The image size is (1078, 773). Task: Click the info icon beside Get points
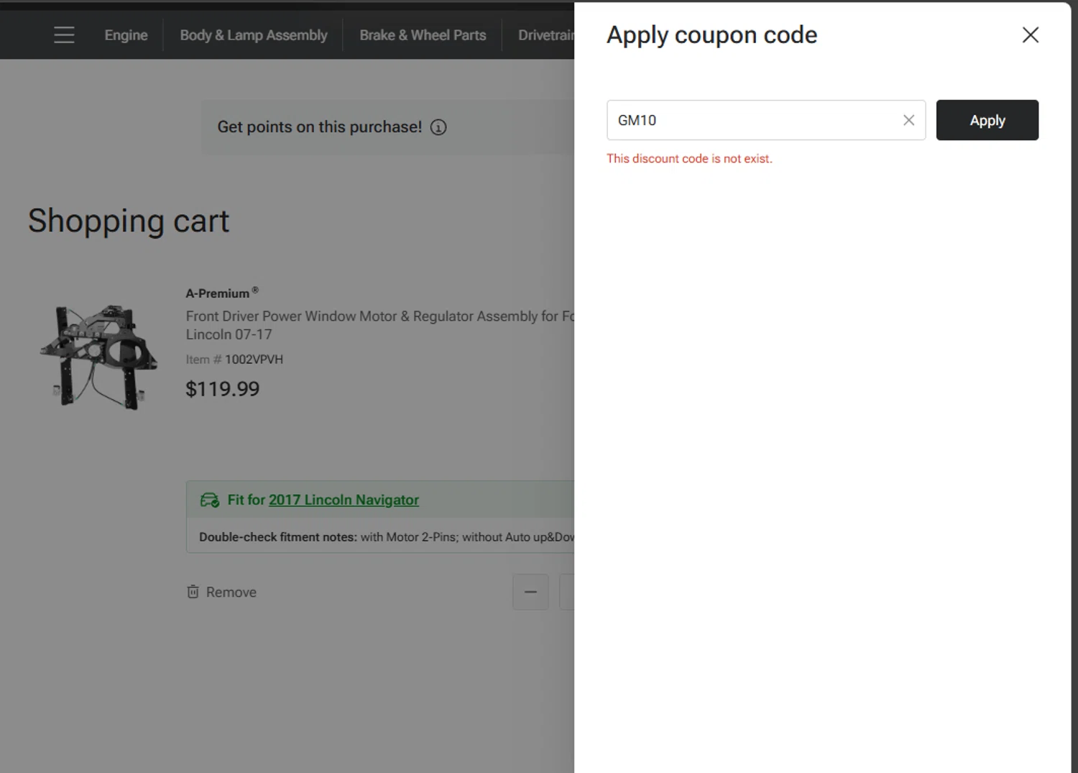click(438, 127)
